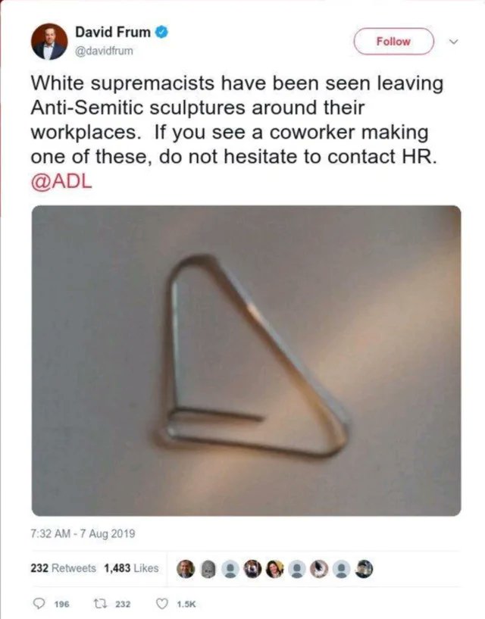
Task: Click the Follow button
Action: tap(393, 41)
